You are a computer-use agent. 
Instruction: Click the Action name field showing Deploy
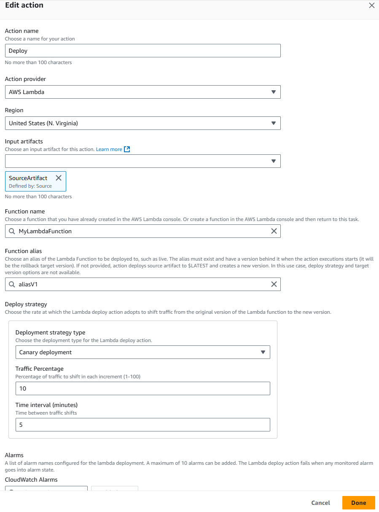coord(142,51)
